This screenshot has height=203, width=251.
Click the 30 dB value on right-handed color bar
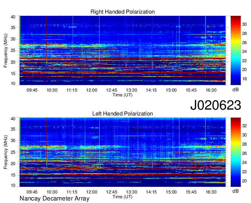pos(244,24)
